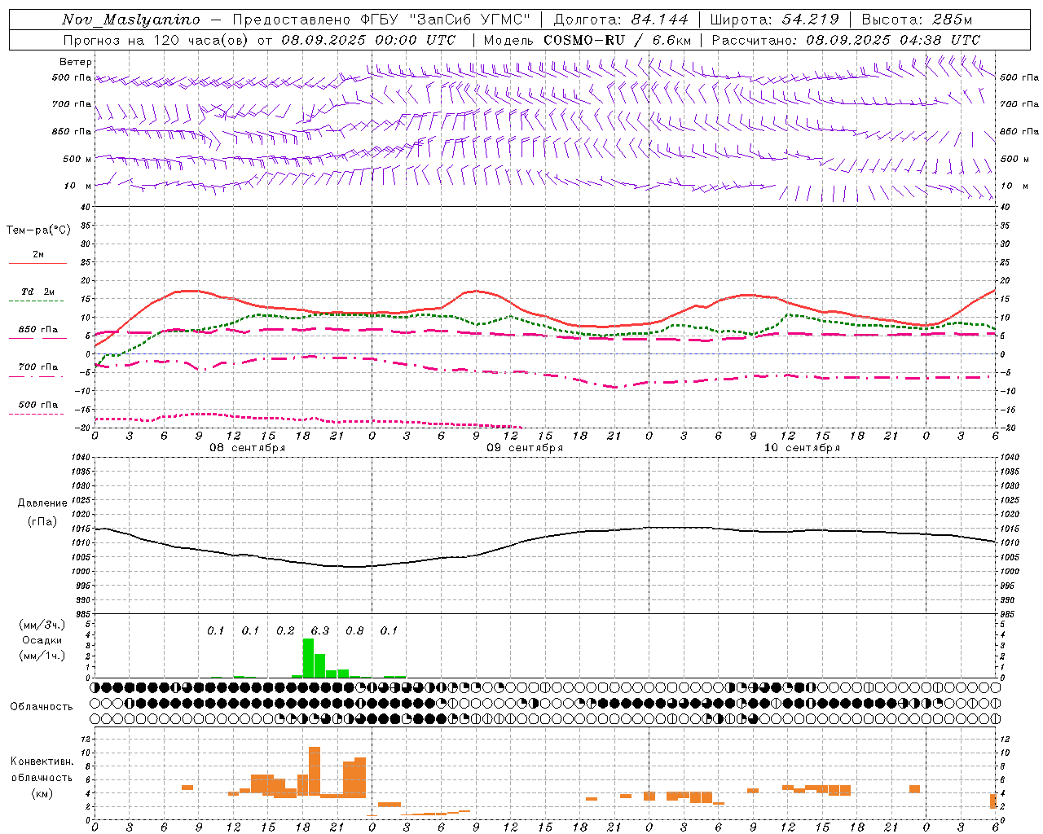Click the "(гПа)" pressure unit label
This screenshot has width=1043, height=834.
(x=42, y=522)
